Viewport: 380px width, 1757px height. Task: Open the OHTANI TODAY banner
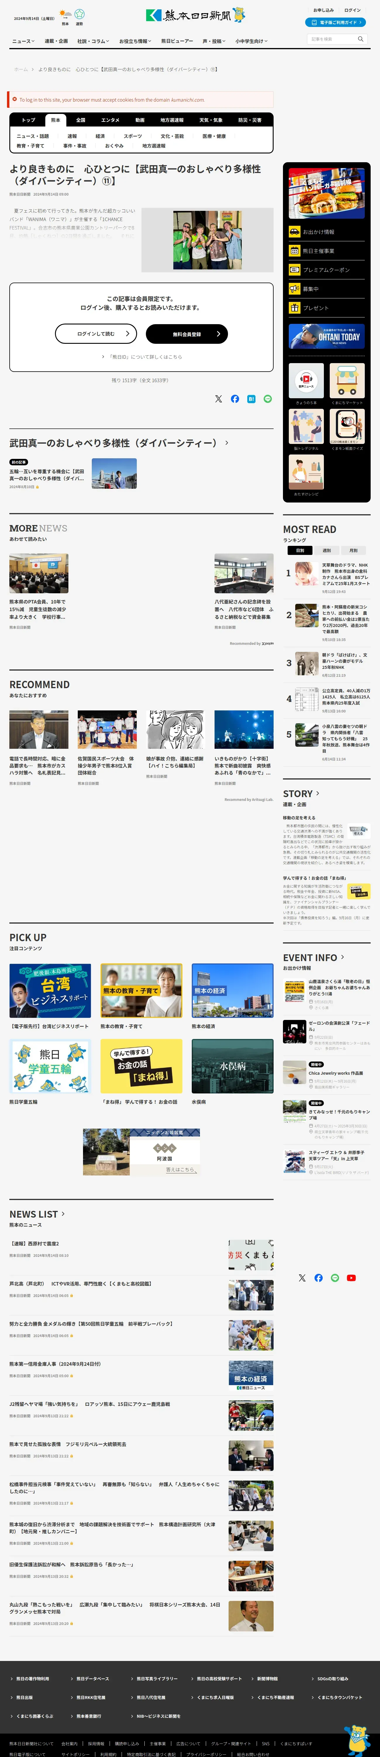pos(326,336)
